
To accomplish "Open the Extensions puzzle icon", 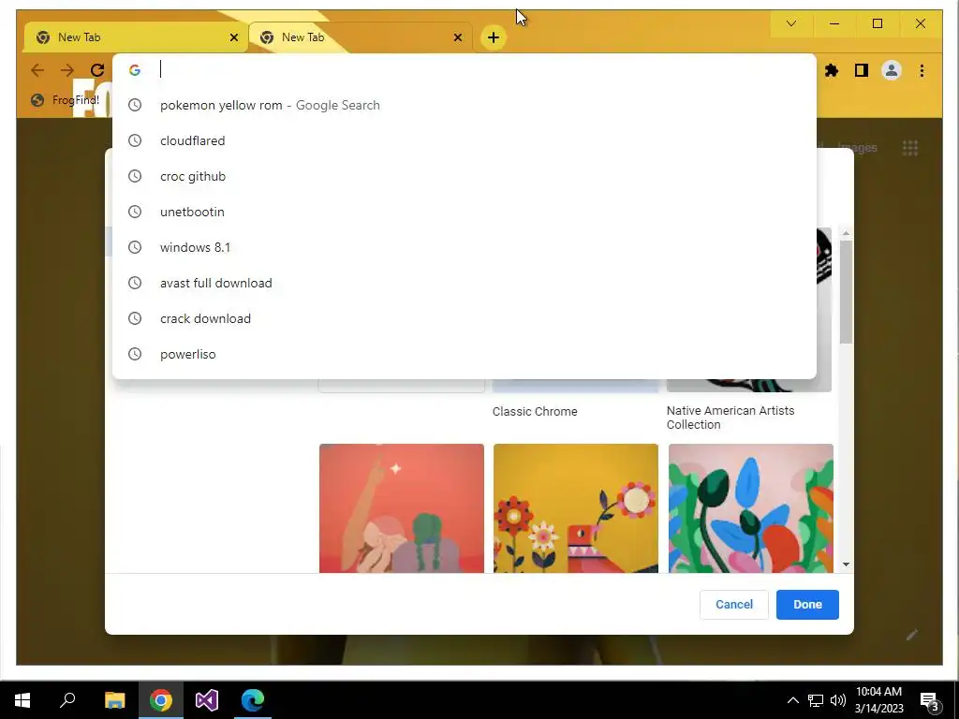I will (x=832, y=70).
